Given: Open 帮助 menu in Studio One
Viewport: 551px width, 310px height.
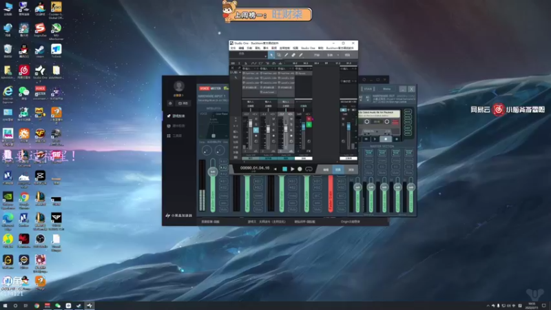Looking at the screenshot, I should [x=320, y=48].
